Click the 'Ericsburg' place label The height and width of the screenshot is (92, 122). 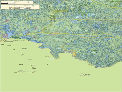pos(9,46)
